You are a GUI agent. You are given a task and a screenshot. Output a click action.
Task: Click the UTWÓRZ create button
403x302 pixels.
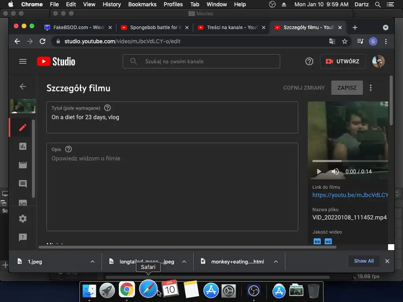[343, 61]
